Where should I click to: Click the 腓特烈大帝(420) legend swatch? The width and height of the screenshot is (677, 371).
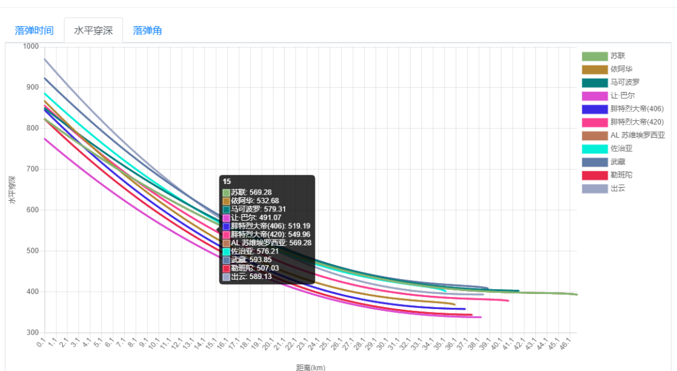(x=594, y=123)
